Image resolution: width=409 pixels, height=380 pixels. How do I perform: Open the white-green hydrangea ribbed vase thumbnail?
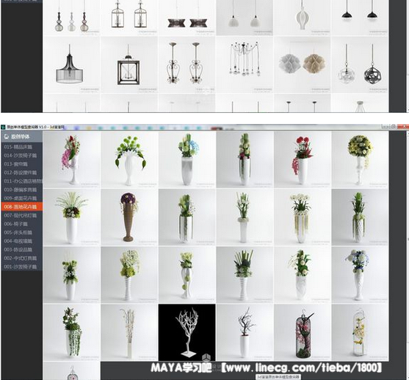coord(129,274)
